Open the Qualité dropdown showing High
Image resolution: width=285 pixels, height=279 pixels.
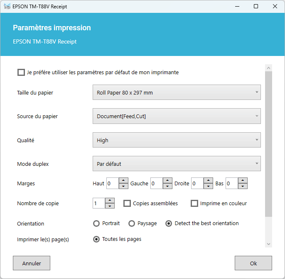pyautogui.click(x=177, y=140)
